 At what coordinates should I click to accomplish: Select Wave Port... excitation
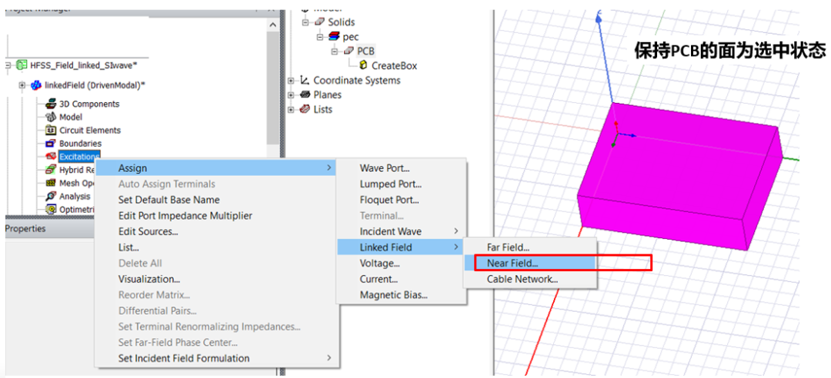(x=401, y=168)
